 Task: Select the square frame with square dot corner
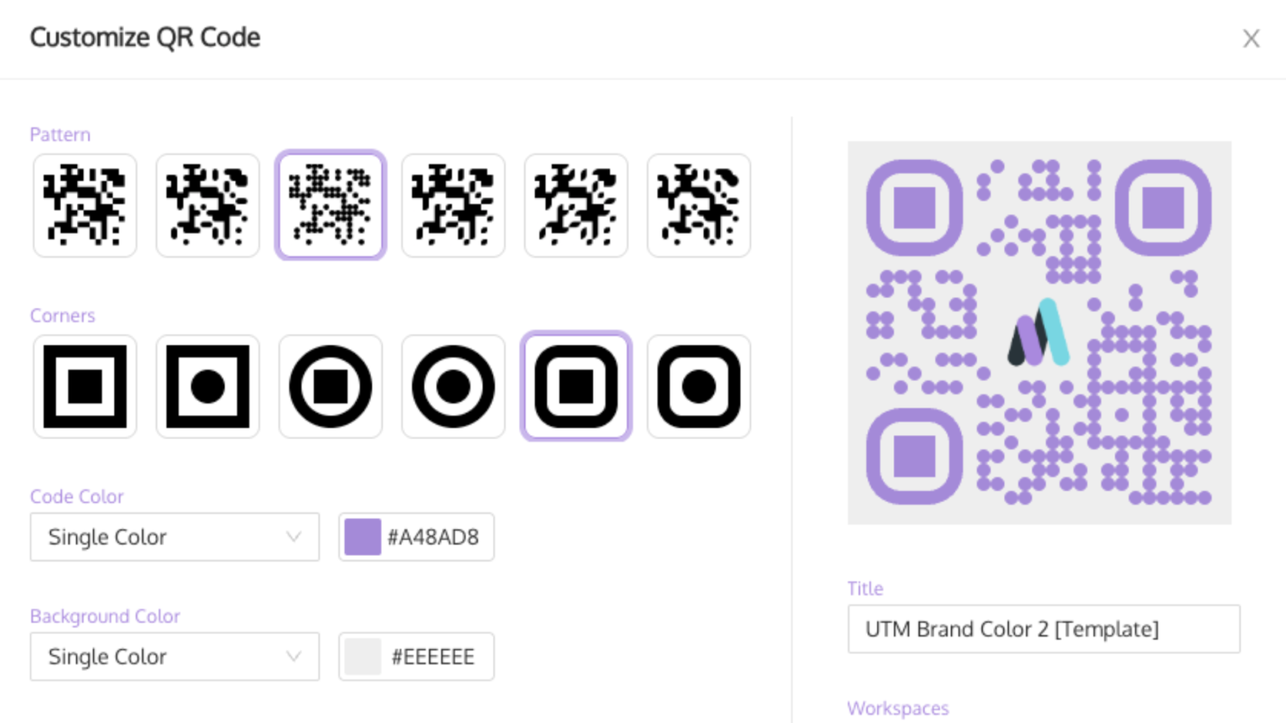(x=84, y=386)
